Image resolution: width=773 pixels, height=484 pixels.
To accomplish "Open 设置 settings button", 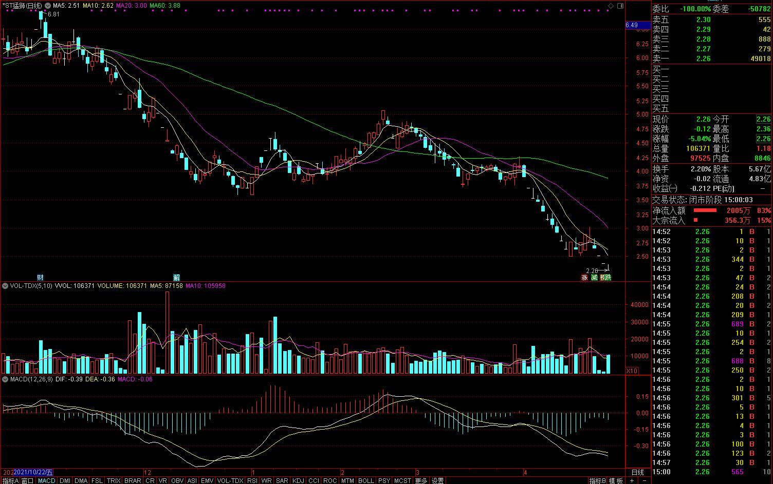I will 437,481.
